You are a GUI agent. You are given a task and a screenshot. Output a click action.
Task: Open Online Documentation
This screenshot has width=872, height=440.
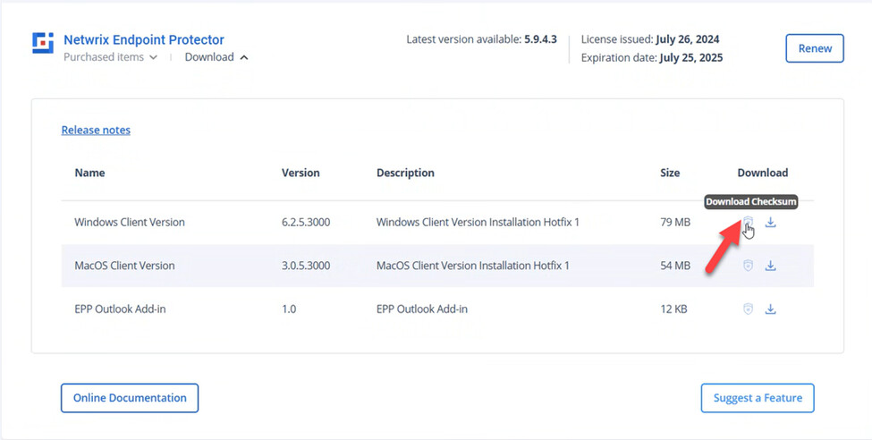pyautogui.click(x=130, y=398)
